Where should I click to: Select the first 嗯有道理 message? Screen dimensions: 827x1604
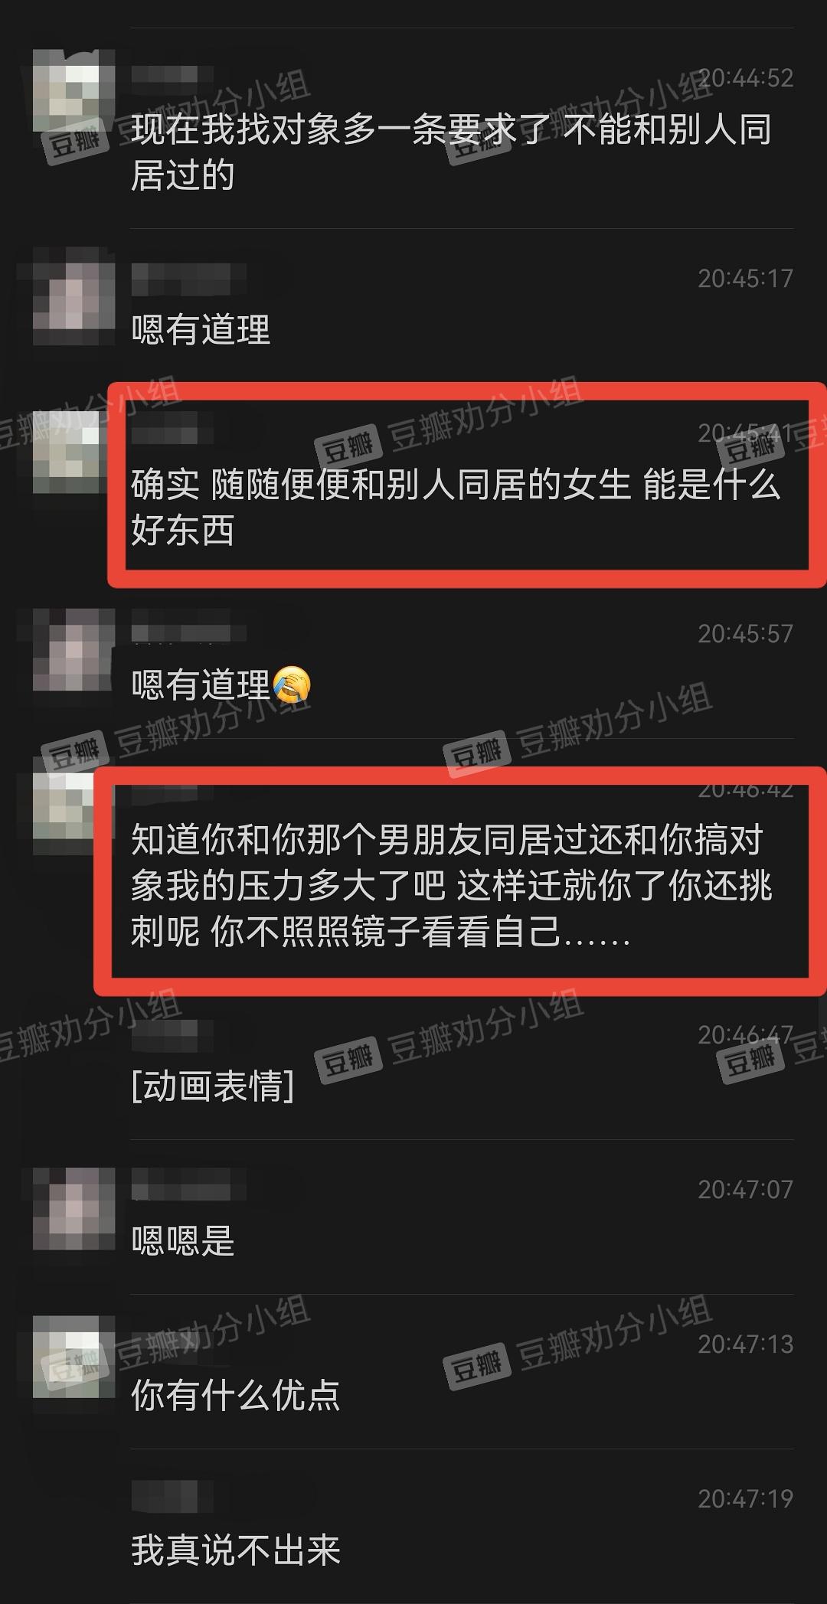tap(201, 330)
